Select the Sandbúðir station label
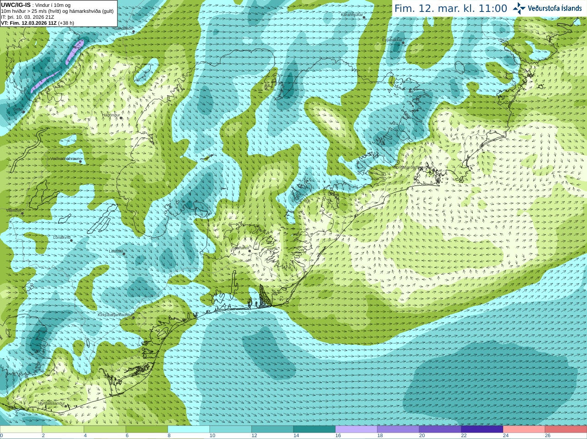 [123, 28]
